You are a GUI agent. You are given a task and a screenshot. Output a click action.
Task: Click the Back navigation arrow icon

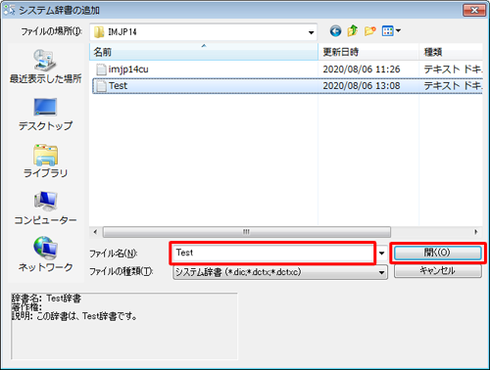coord(335,31)
